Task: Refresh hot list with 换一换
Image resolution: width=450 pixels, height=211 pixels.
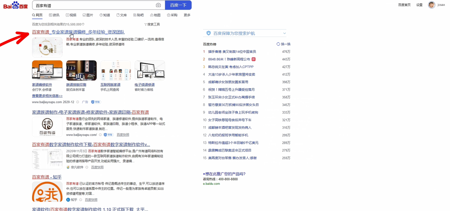Action: (283, 44)
